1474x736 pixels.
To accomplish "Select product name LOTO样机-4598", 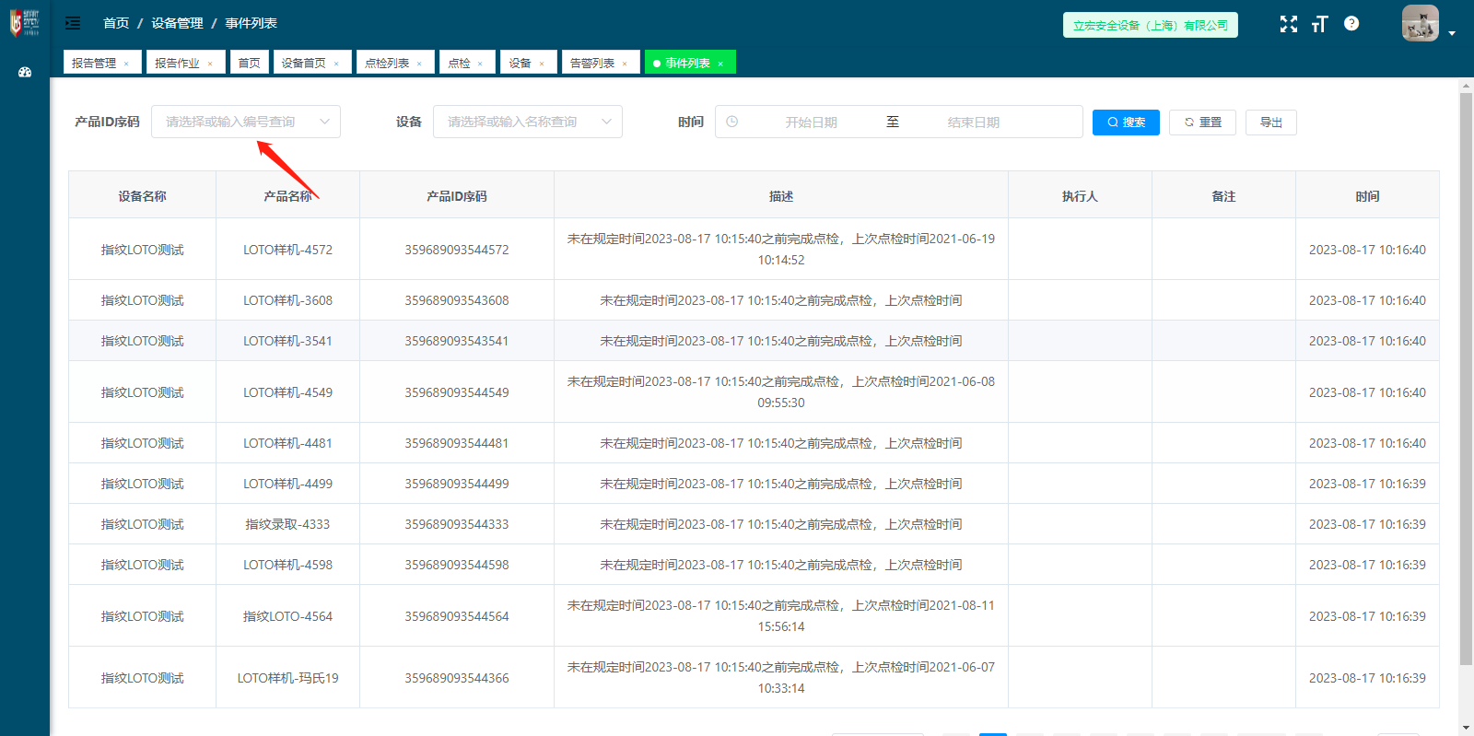I will click(288, 565).
